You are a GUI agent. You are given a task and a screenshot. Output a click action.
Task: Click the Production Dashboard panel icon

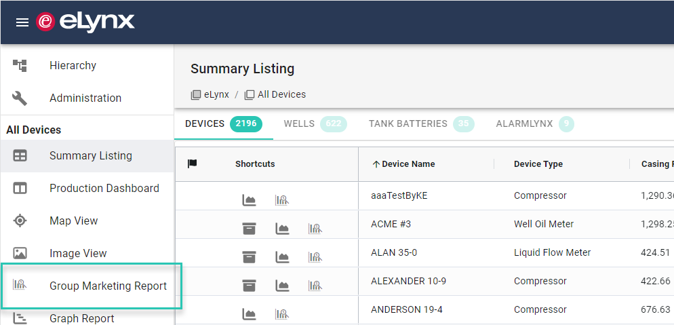click(x=20, y=189)
